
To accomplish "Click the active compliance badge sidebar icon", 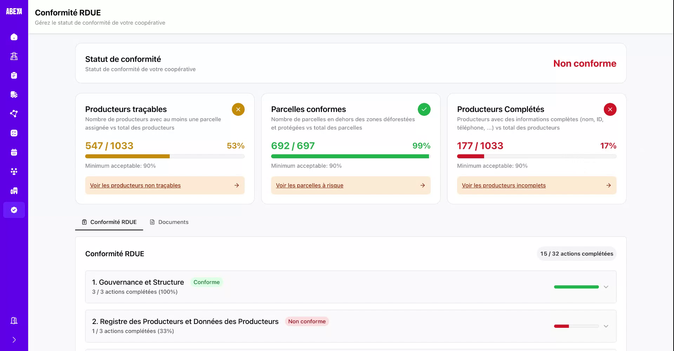I will point(14,210).
